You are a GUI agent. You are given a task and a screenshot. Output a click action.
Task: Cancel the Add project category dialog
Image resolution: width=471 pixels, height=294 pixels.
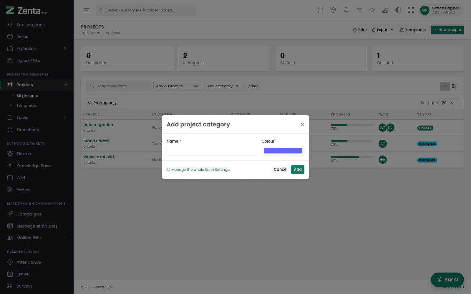(x=281, y=170)
